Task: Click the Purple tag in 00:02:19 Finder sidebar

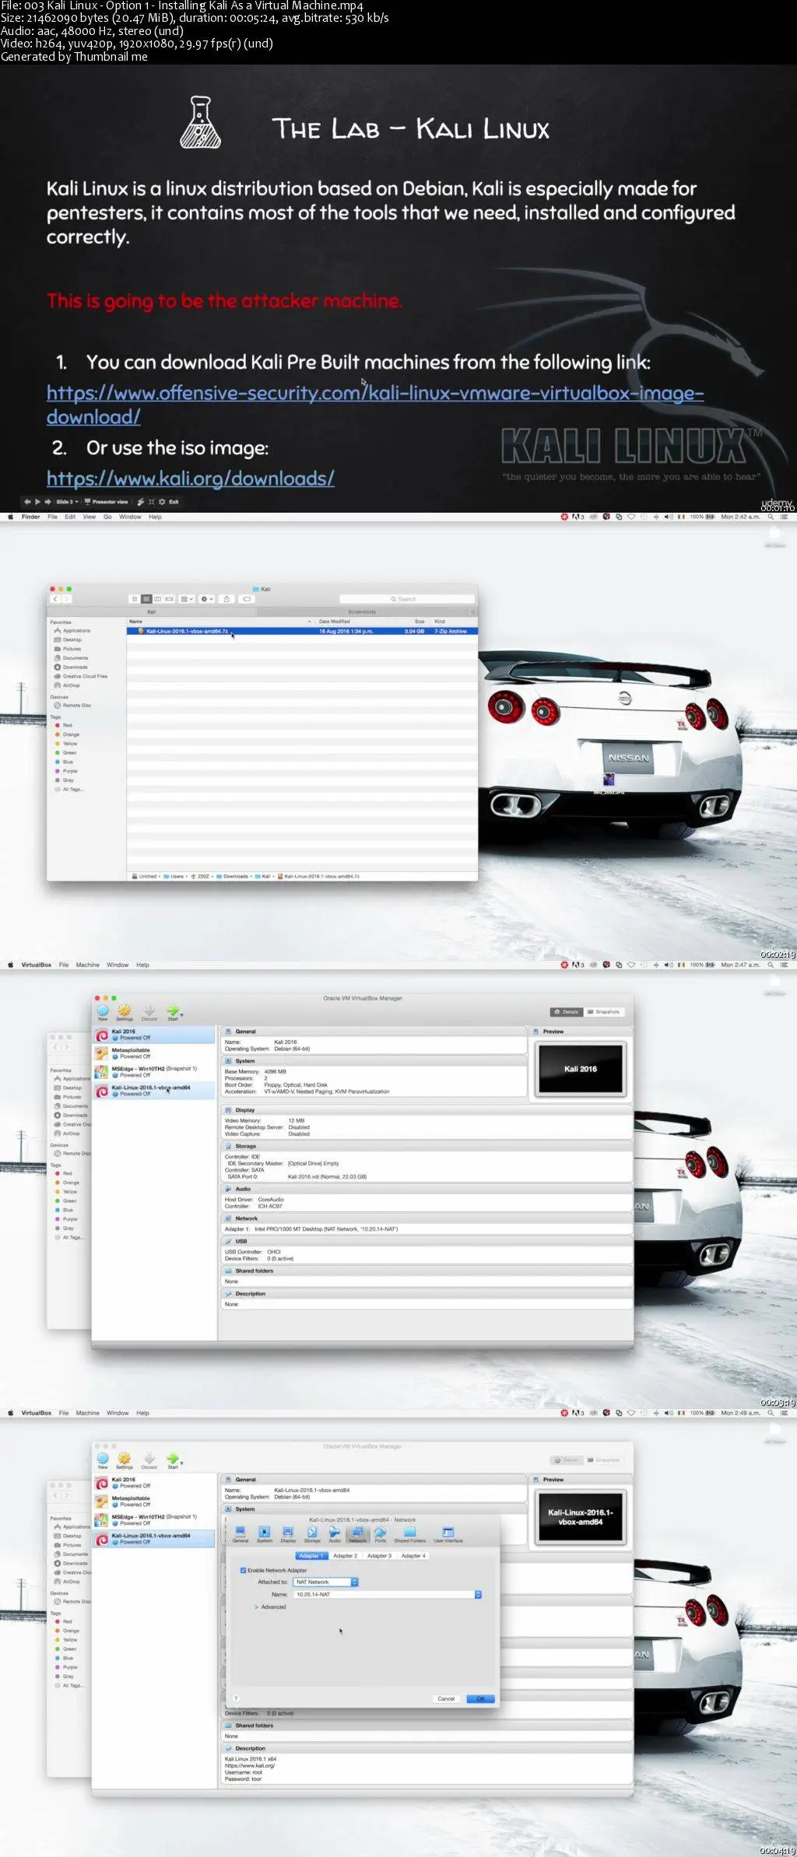Action: point(66,771)
